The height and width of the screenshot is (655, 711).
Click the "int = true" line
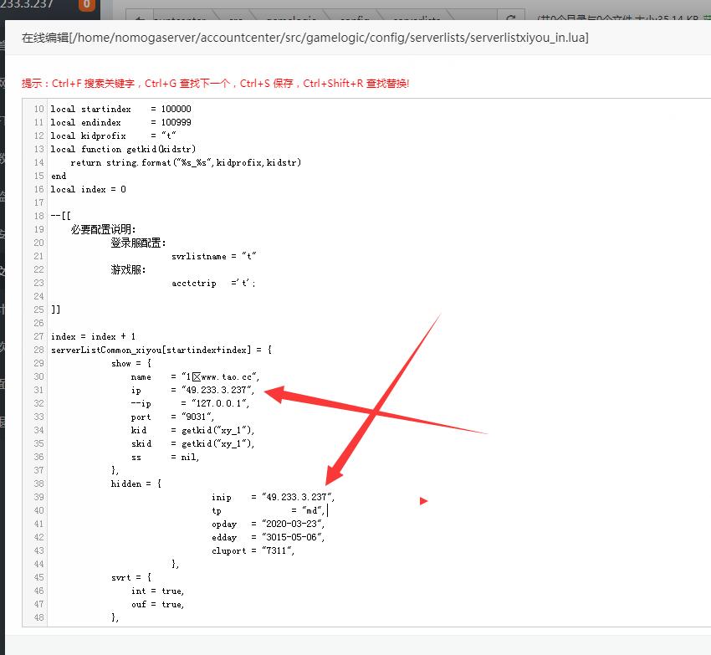pos(157,591)
